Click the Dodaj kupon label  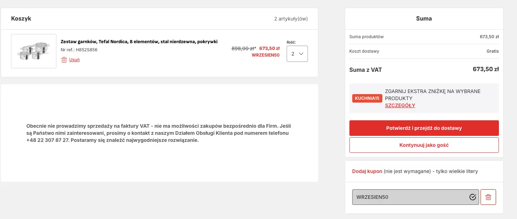[367, 171]
